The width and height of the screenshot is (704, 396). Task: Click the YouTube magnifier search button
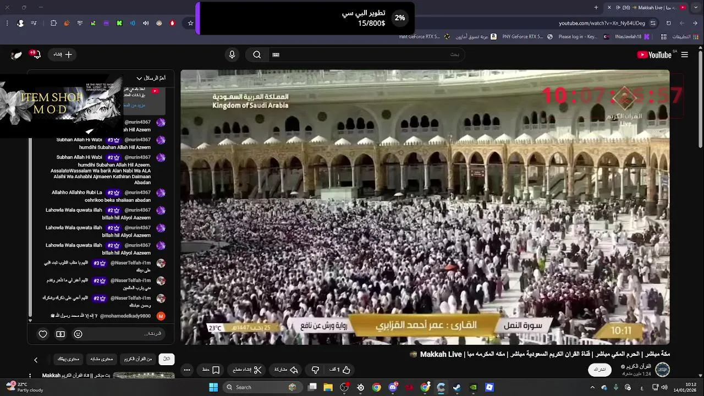click(x=257, y=54)
